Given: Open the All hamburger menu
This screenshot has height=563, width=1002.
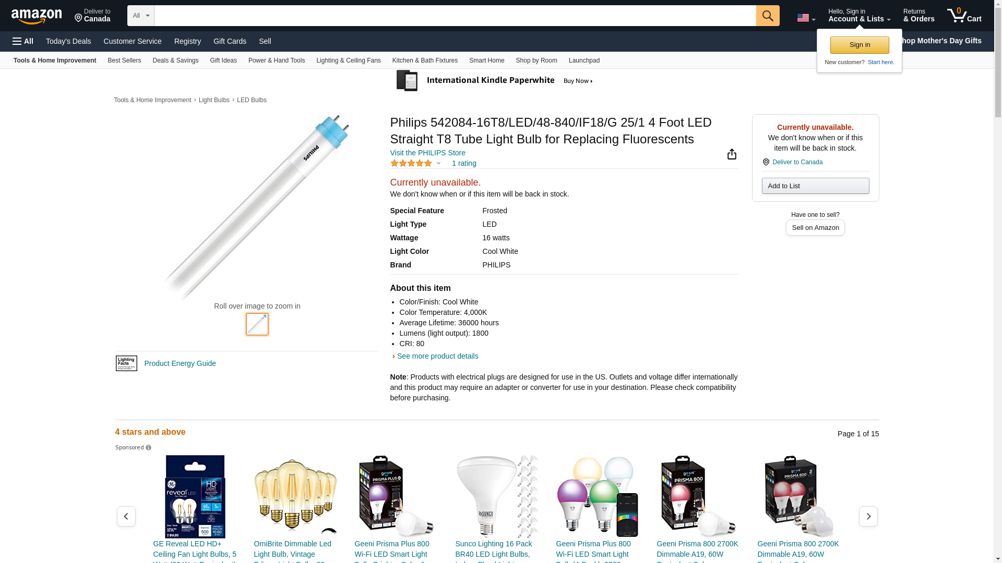Looking at the screenshot, I should (23, 41).
